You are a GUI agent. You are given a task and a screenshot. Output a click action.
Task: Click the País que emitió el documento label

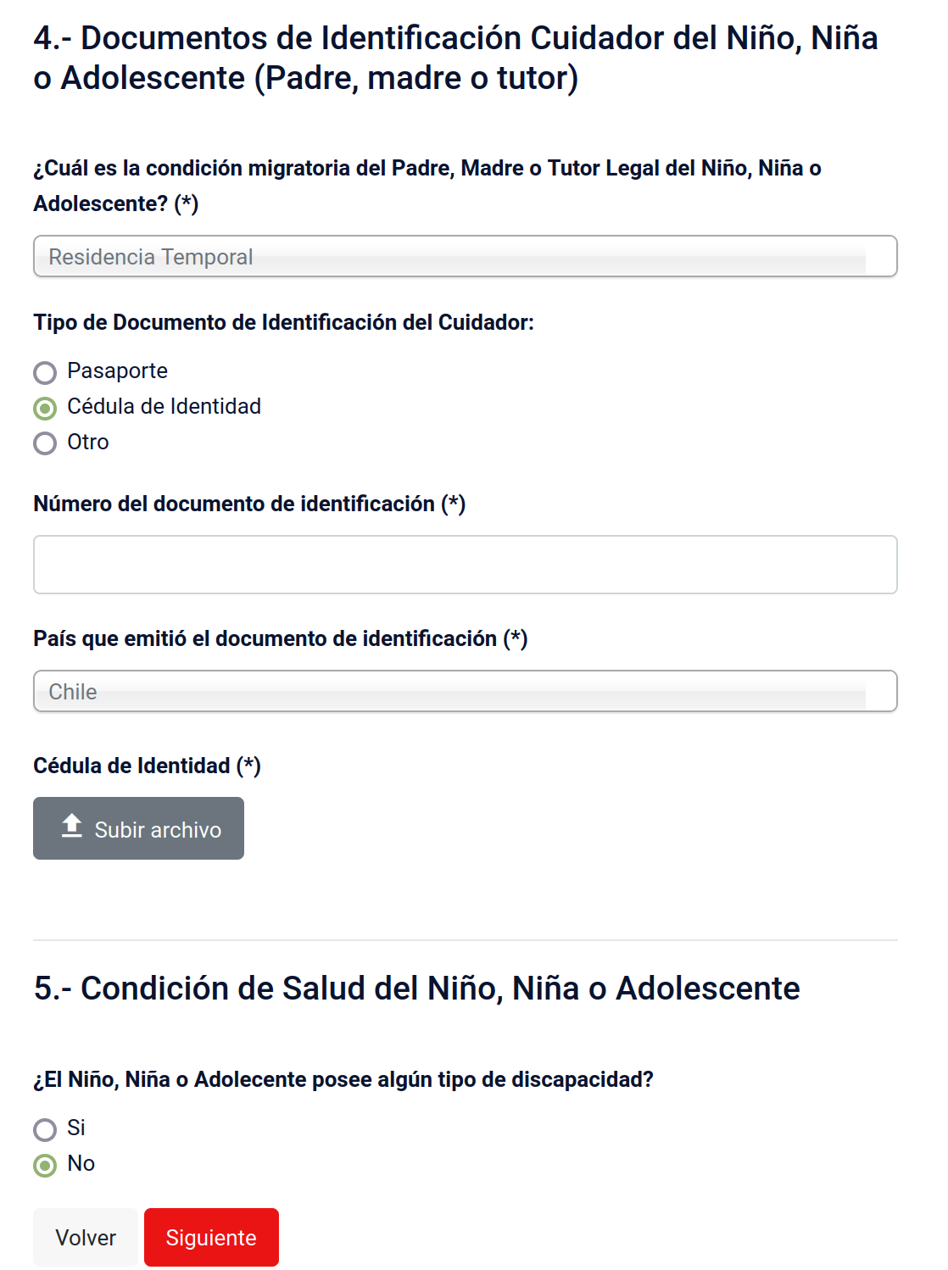point(280,639)
